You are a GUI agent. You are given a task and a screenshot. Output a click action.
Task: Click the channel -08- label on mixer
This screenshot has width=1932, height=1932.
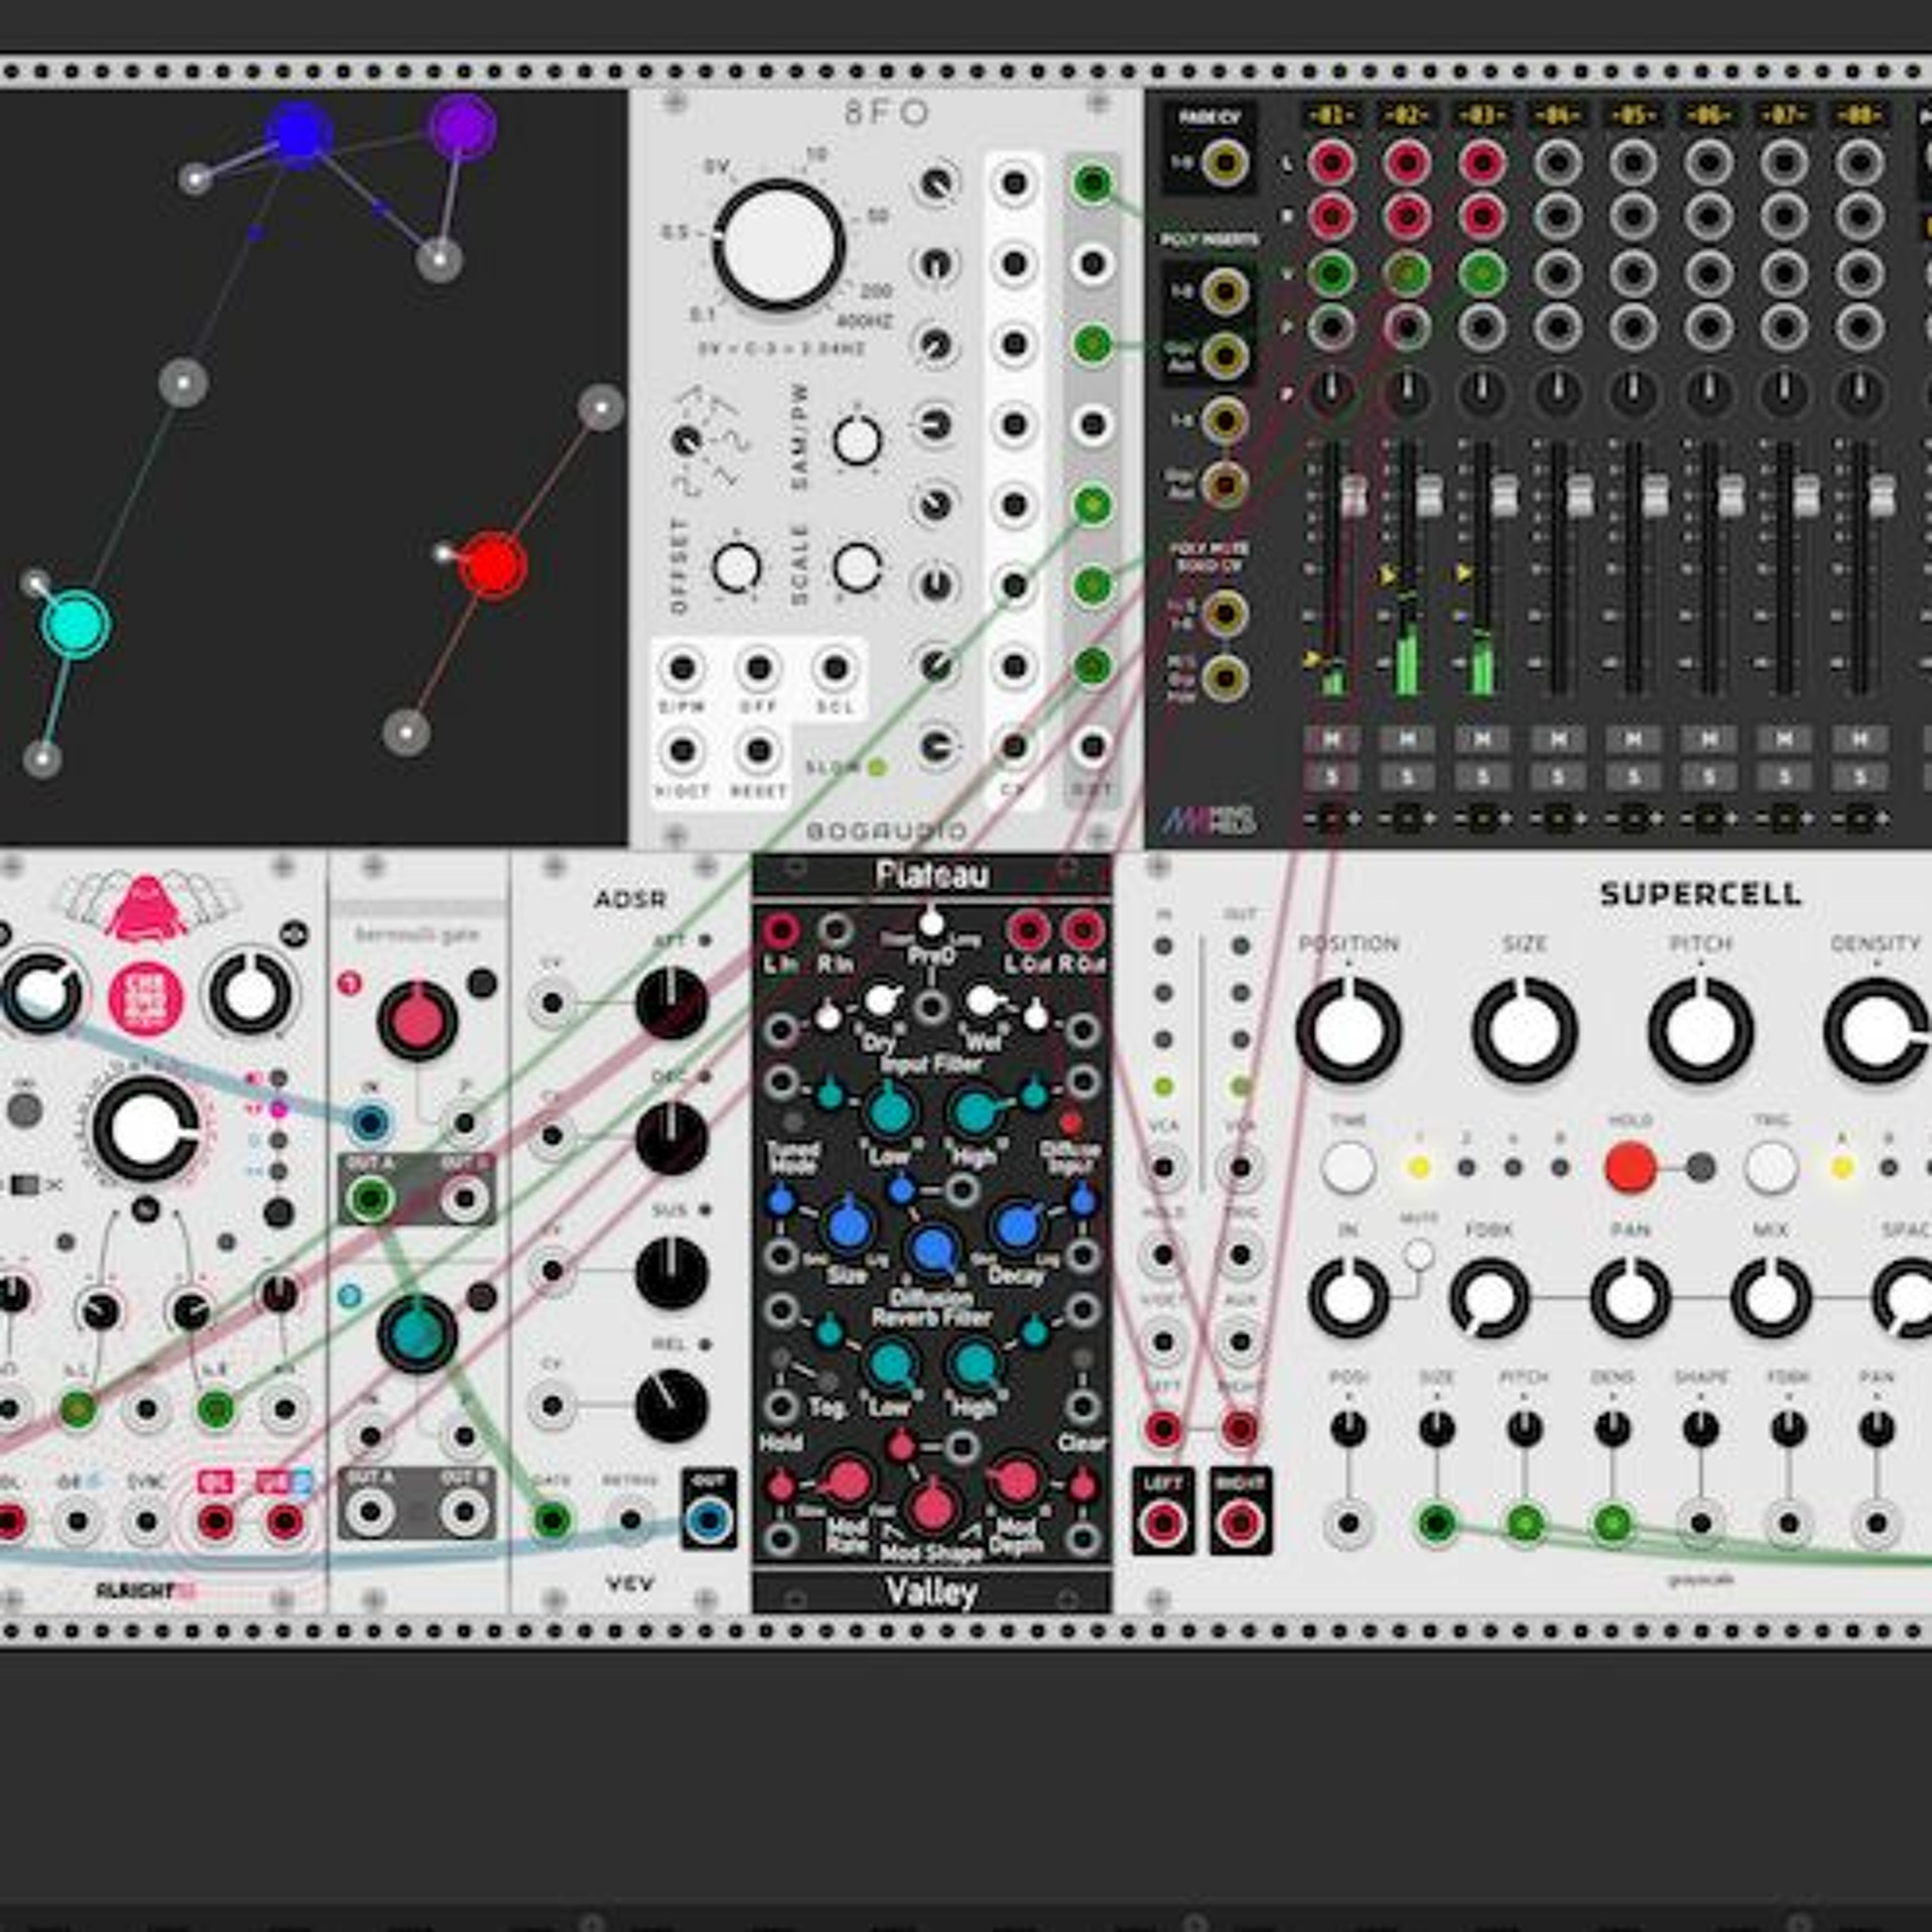[1859, 116]
